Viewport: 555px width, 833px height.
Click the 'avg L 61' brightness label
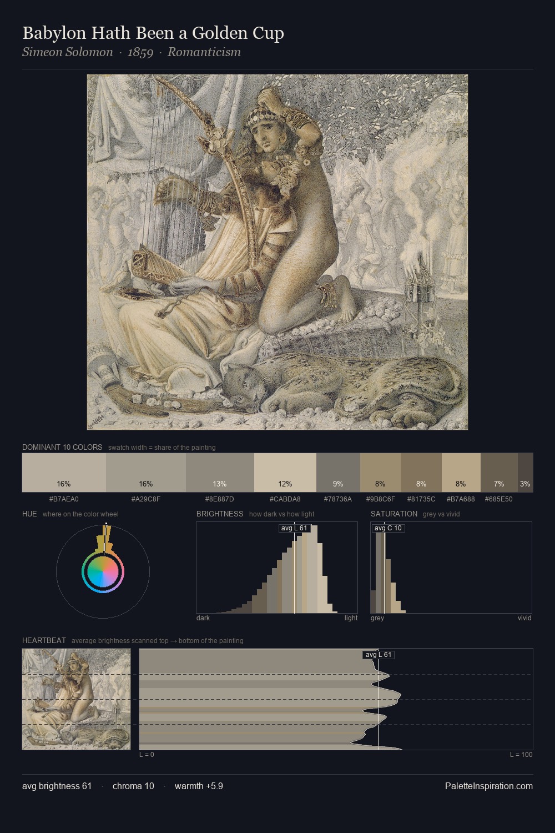[x=294, y=528]
